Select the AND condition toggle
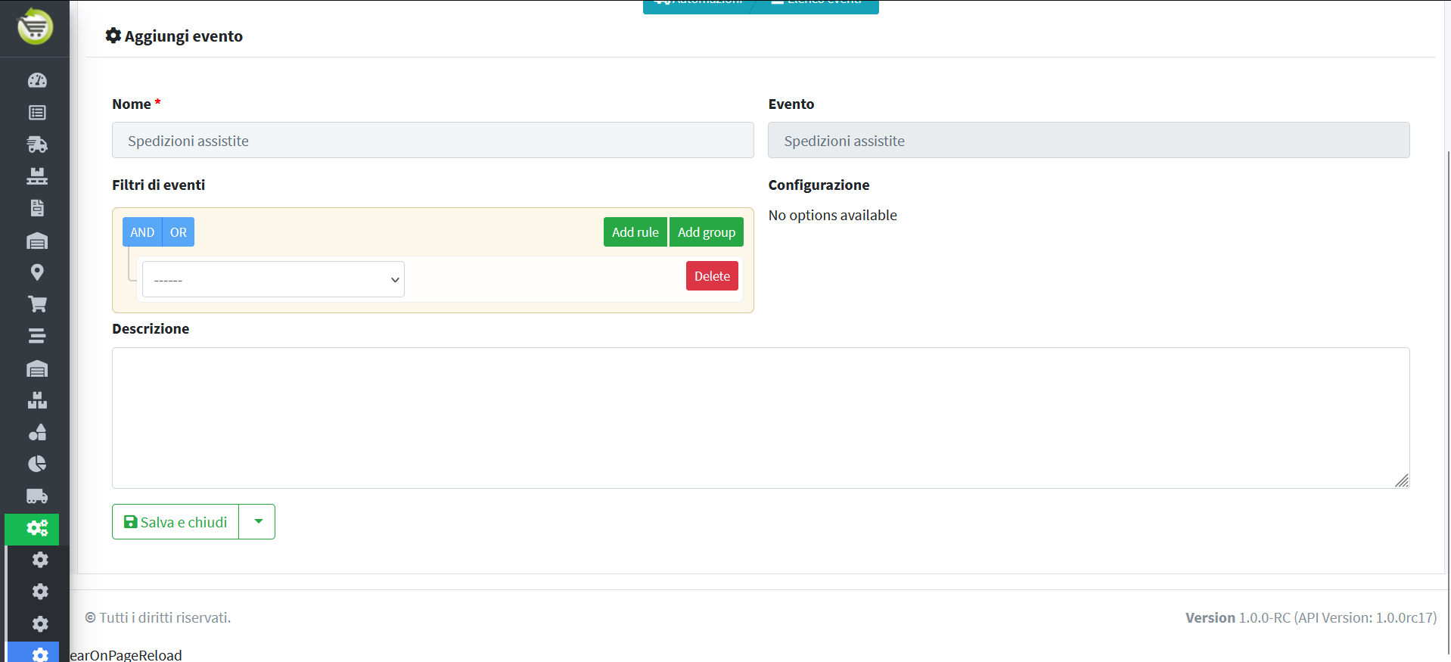Screen dimensions: 1451x662 tap(142, 232)
